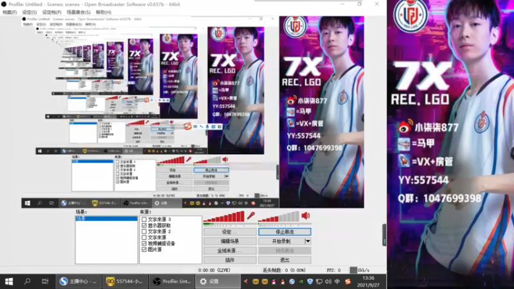Click stream time 0:00:00 (LIVE) status
514x289 pixels.
214,270
